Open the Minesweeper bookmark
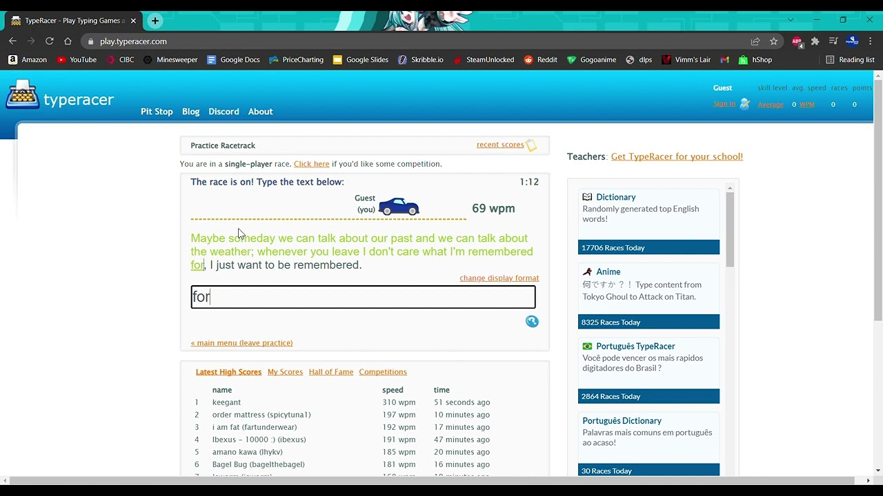Image resolution: width=883 pixels, height=496 pixels. coord(170,60)
